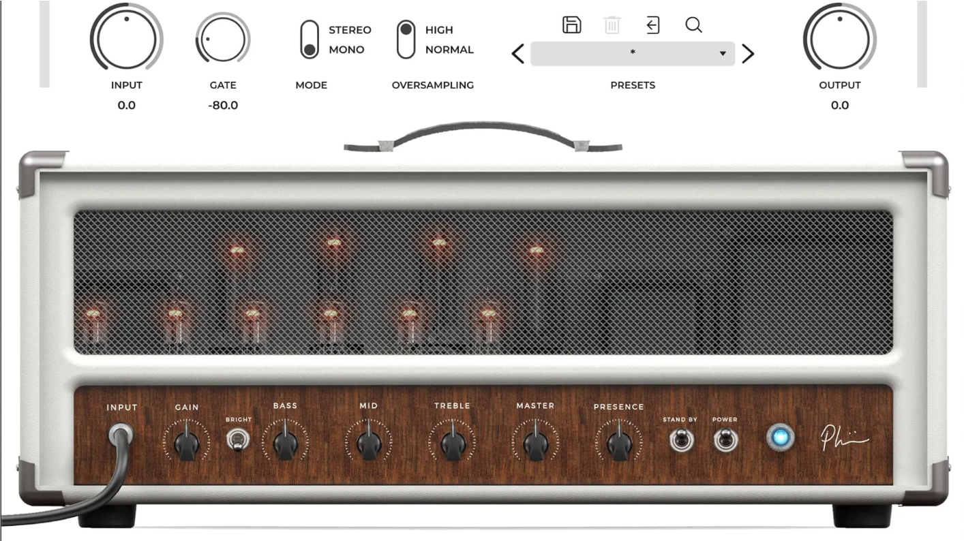Click the save preset floppy disk icon
The width and height of the screenshot is (964, 541).
click(571, 25)
